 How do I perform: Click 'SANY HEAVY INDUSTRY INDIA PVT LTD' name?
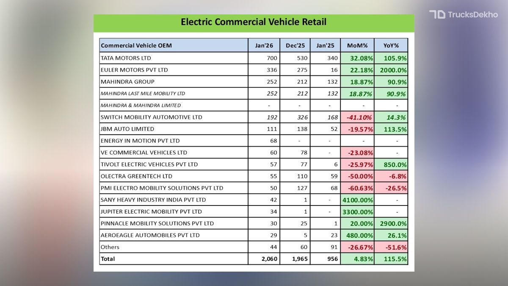[153, 200]
